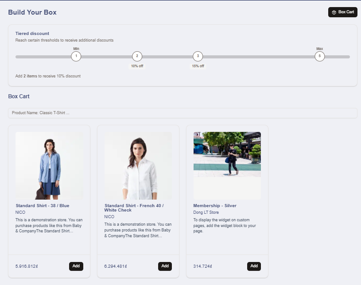This screenshot has height=285, width=361.
Task: Click Membership - Silver product title
Action: (x=215, y=206)
